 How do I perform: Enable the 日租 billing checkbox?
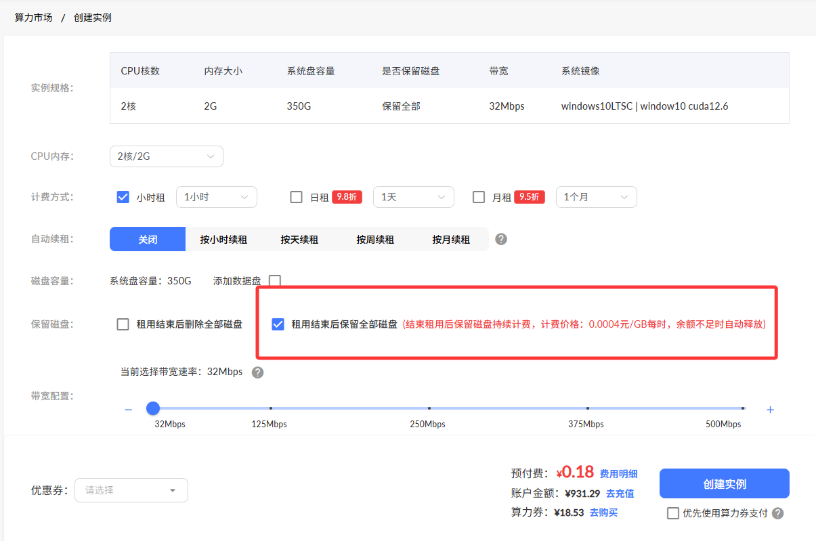pos(296,197)
